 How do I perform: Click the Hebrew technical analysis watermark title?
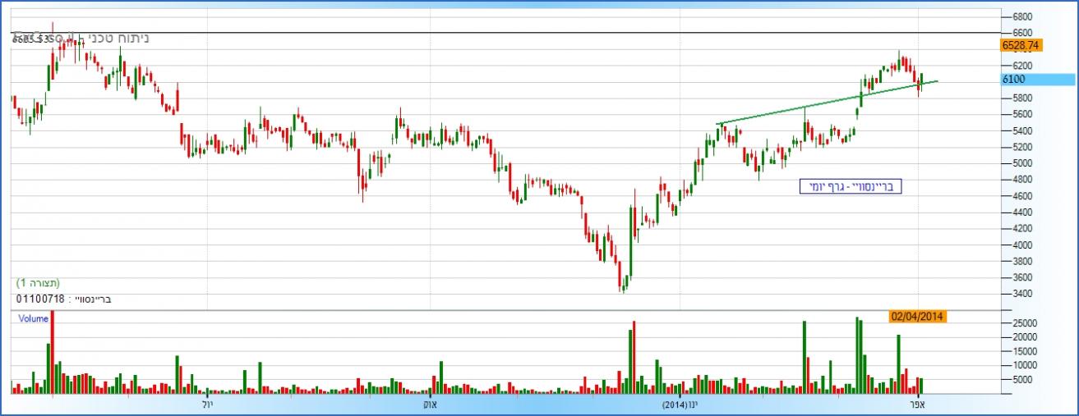click(115, 38)
